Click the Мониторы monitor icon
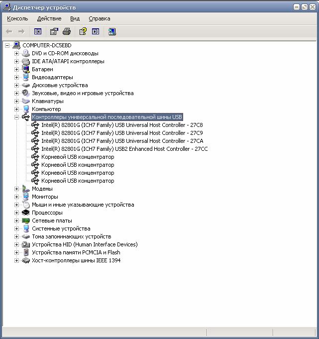 (x=26, y=197)
